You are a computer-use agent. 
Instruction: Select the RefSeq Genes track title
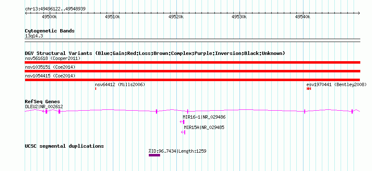click(42, 102)
